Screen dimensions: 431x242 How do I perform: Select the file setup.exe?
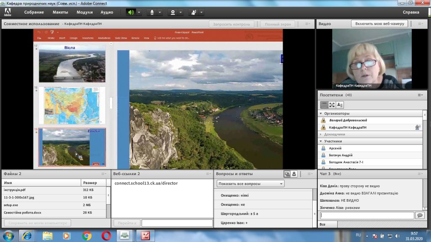54,205
